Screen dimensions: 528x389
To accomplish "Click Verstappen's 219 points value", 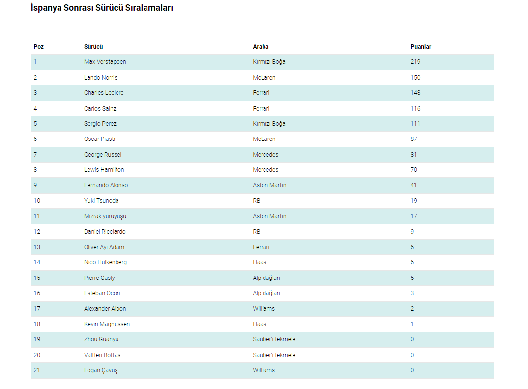I will 415,62.
